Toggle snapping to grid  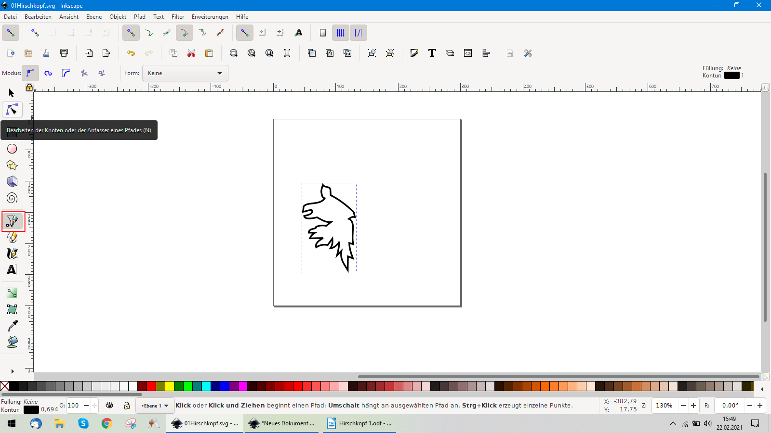(x=341, y=33)
